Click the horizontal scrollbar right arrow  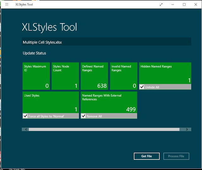(186, 129)
